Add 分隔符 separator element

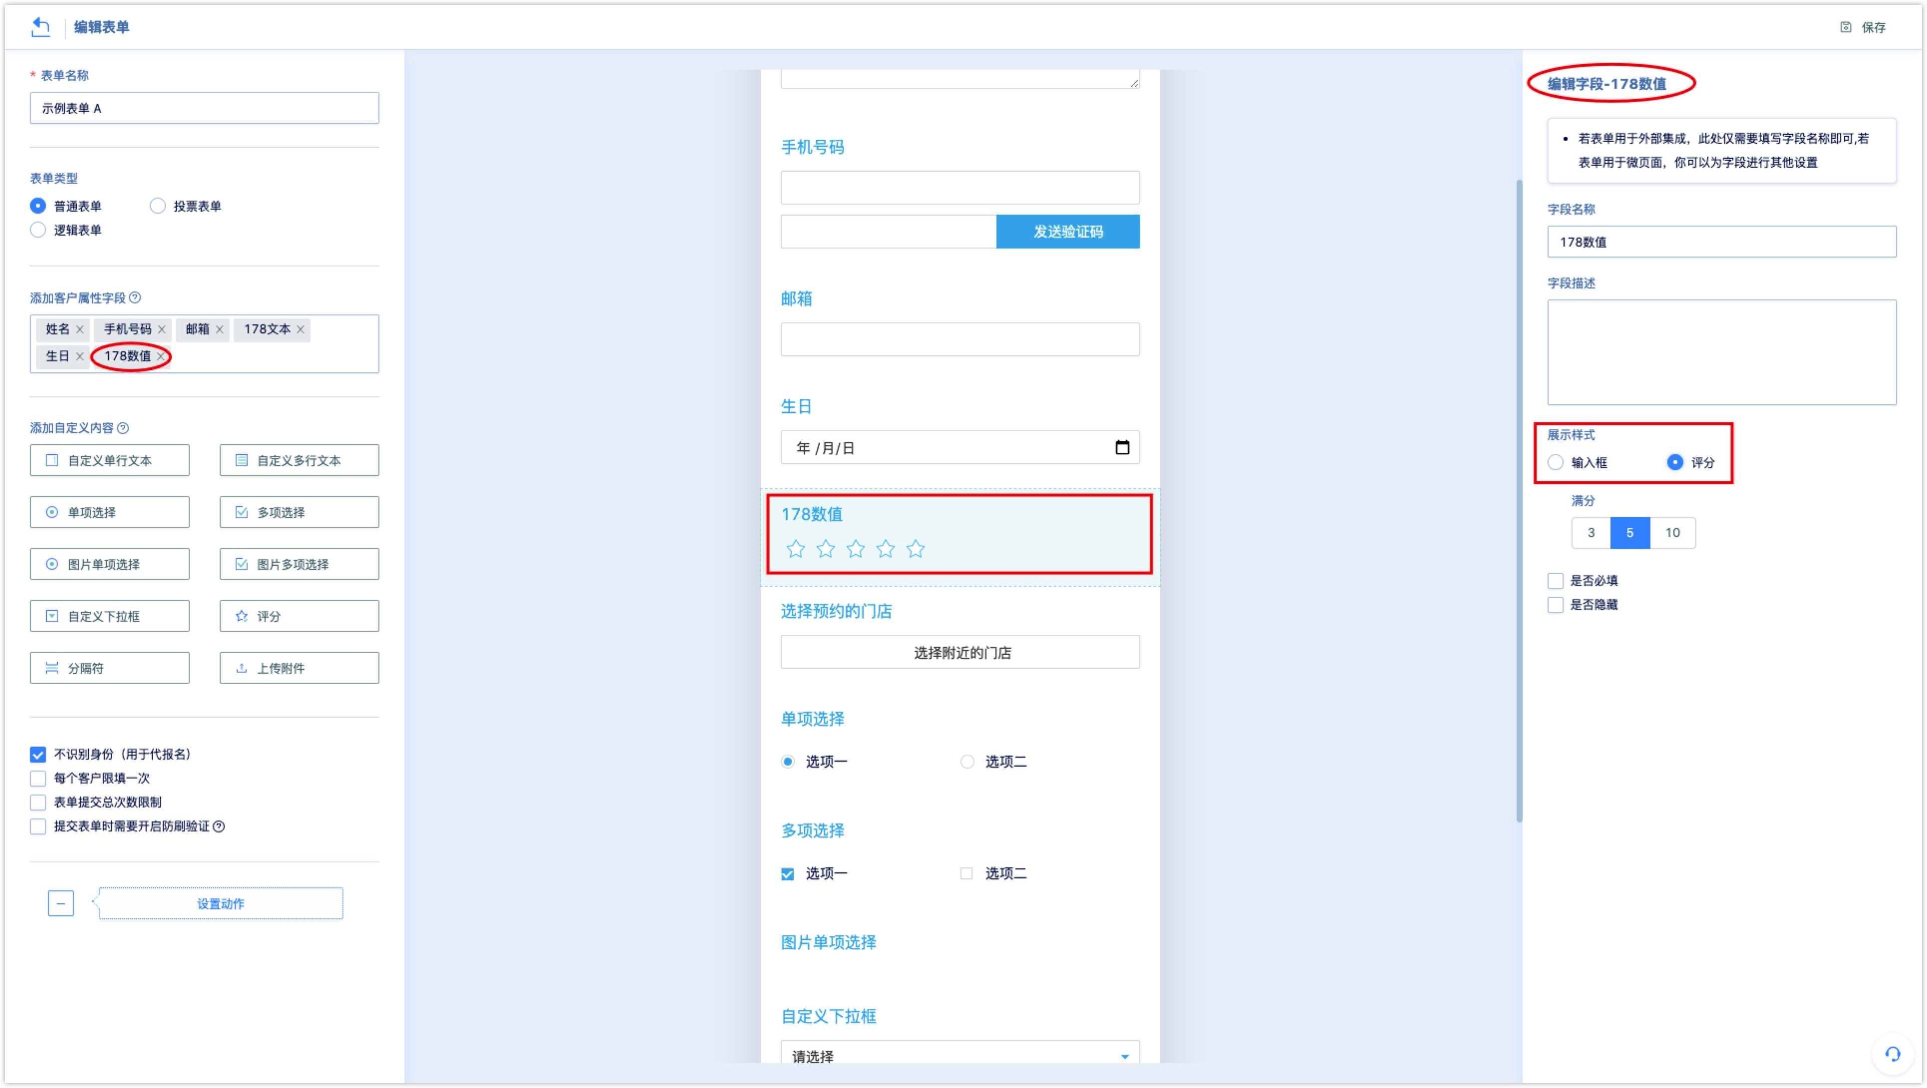(109, 668)
